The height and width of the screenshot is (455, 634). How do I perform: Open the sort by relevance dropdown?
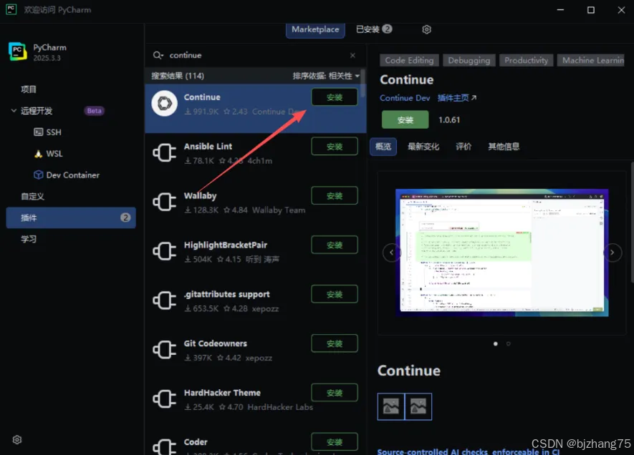coord(326,76)
